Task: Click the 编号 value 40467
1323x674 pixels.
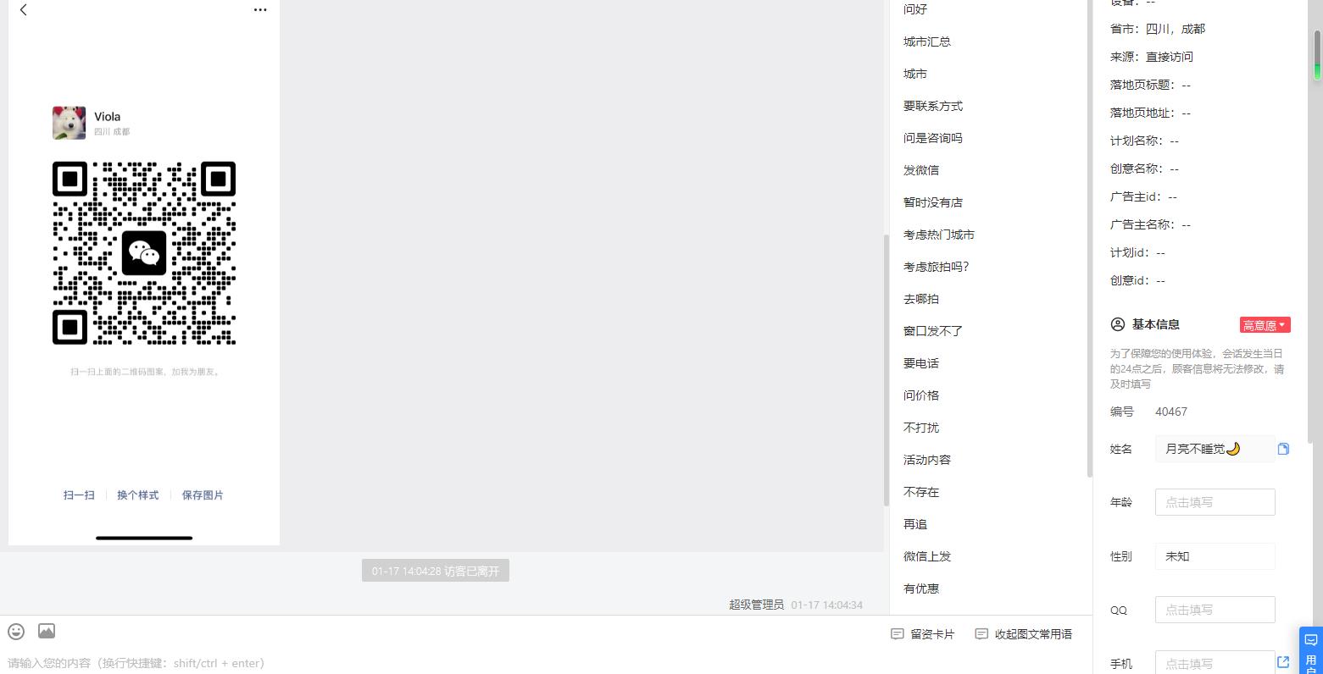Action: tap(1171, 412)
